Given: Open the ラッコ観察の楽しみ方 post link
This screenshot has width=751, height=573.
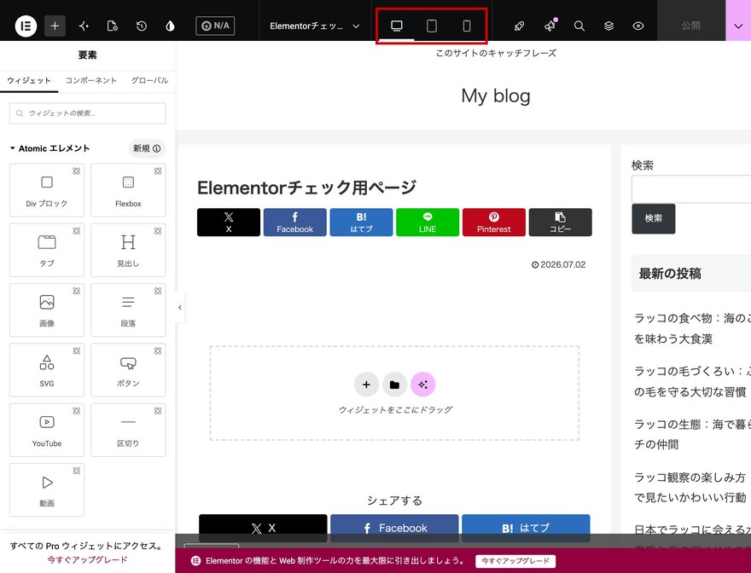Looking at the screenshot, I should tap(690, 488).
